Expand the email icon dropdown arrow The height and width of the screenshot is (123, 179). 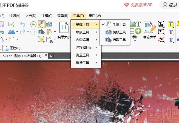pos(17,24)
